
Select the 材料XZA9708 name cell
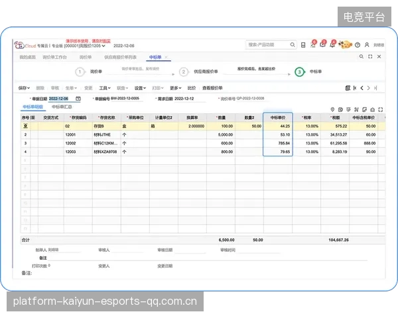(107, 152)
